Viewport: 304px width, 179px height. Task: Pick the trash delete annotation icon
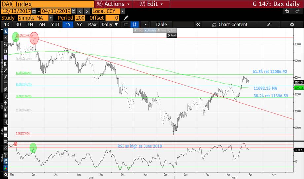(x=6, y=115)
